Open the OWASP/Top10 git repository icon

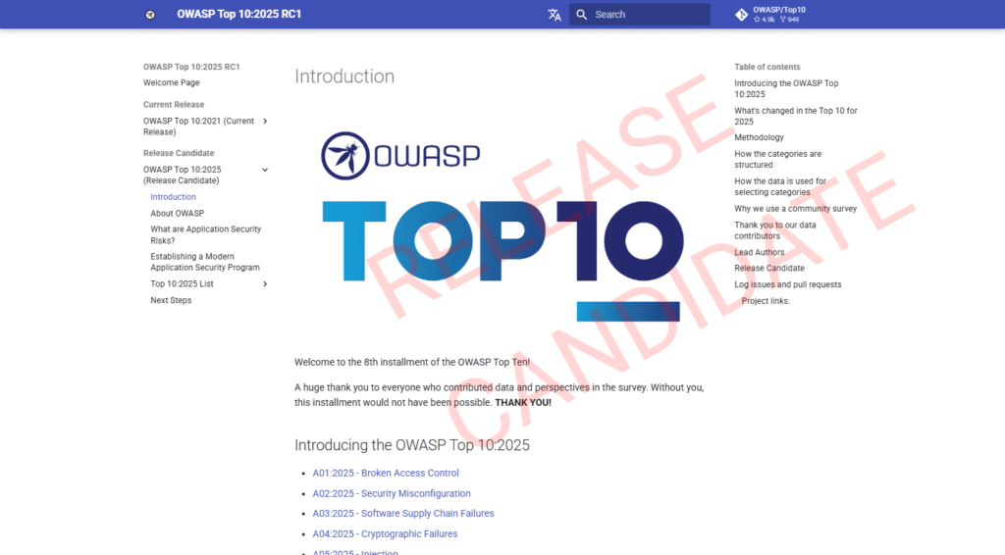coord(741,15)
